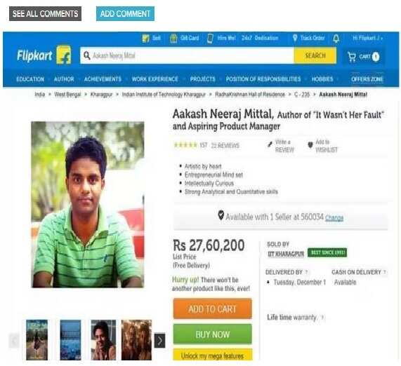Open the Education menu
The image size is (401, 366).
[x=30, y=79]
